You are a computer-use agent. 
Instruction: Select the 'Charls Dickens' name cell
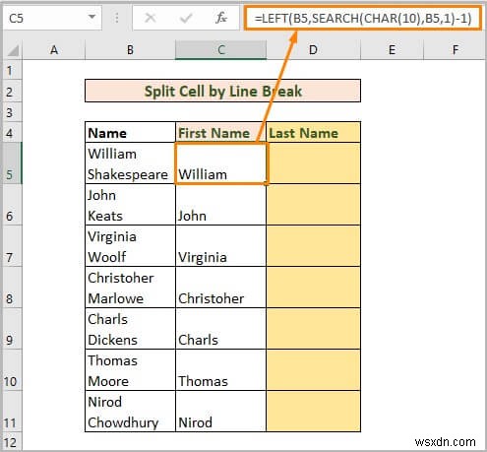pyautogui.click(x=130, y=329)
